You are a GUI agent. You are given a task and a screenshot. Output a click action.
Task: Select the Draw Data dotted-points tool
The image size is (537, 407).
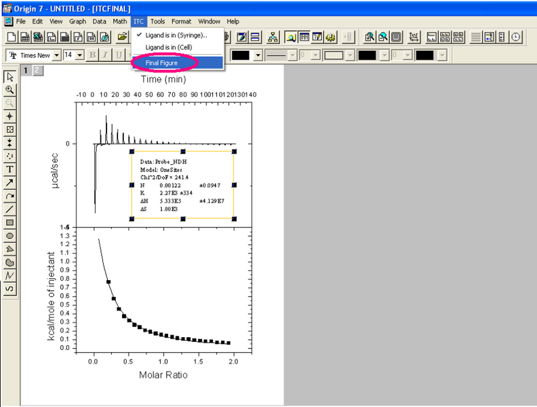(x=9, y=156)
